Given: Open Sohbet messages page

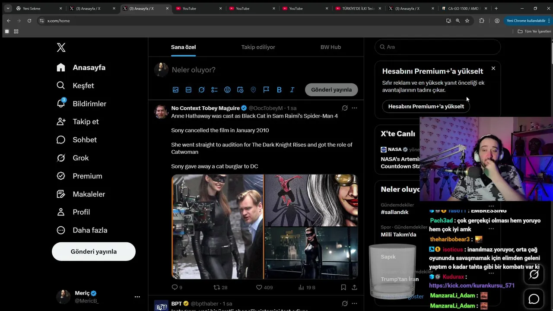Looking at the screenshot, I should [x=76, y=140].
